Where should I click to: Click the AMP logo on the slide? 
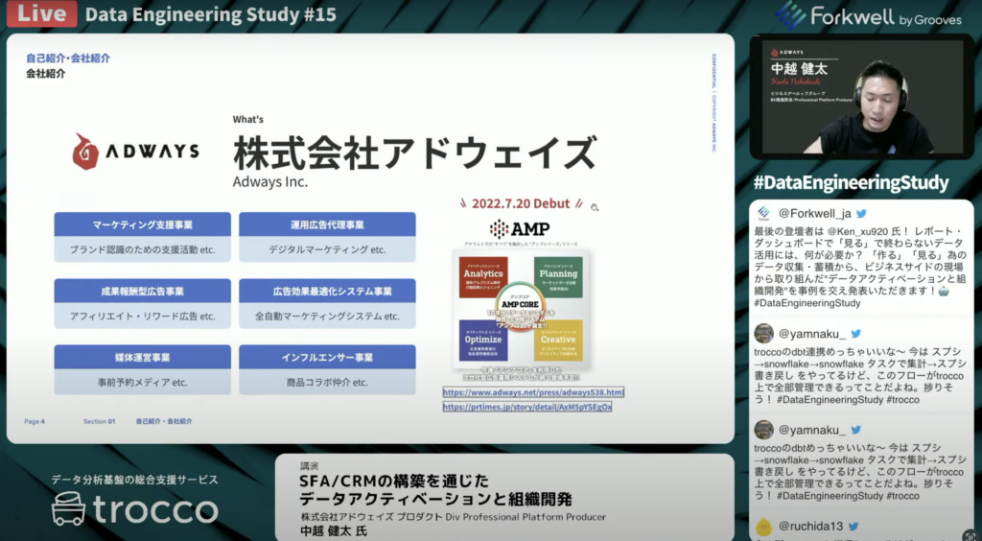point(519,229)
